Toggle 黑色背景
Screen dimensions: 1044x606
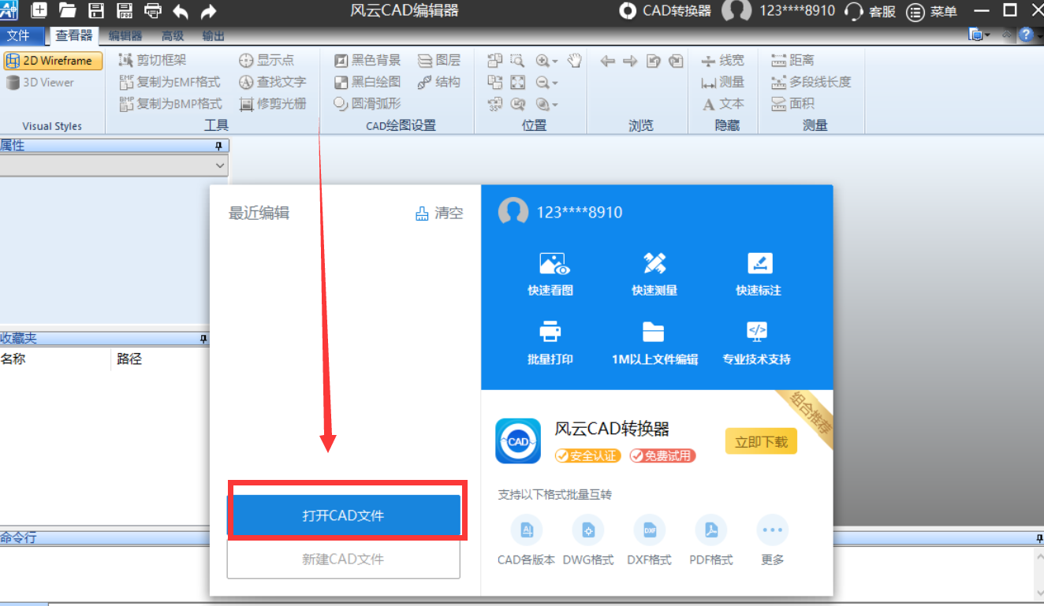(367, 60)
